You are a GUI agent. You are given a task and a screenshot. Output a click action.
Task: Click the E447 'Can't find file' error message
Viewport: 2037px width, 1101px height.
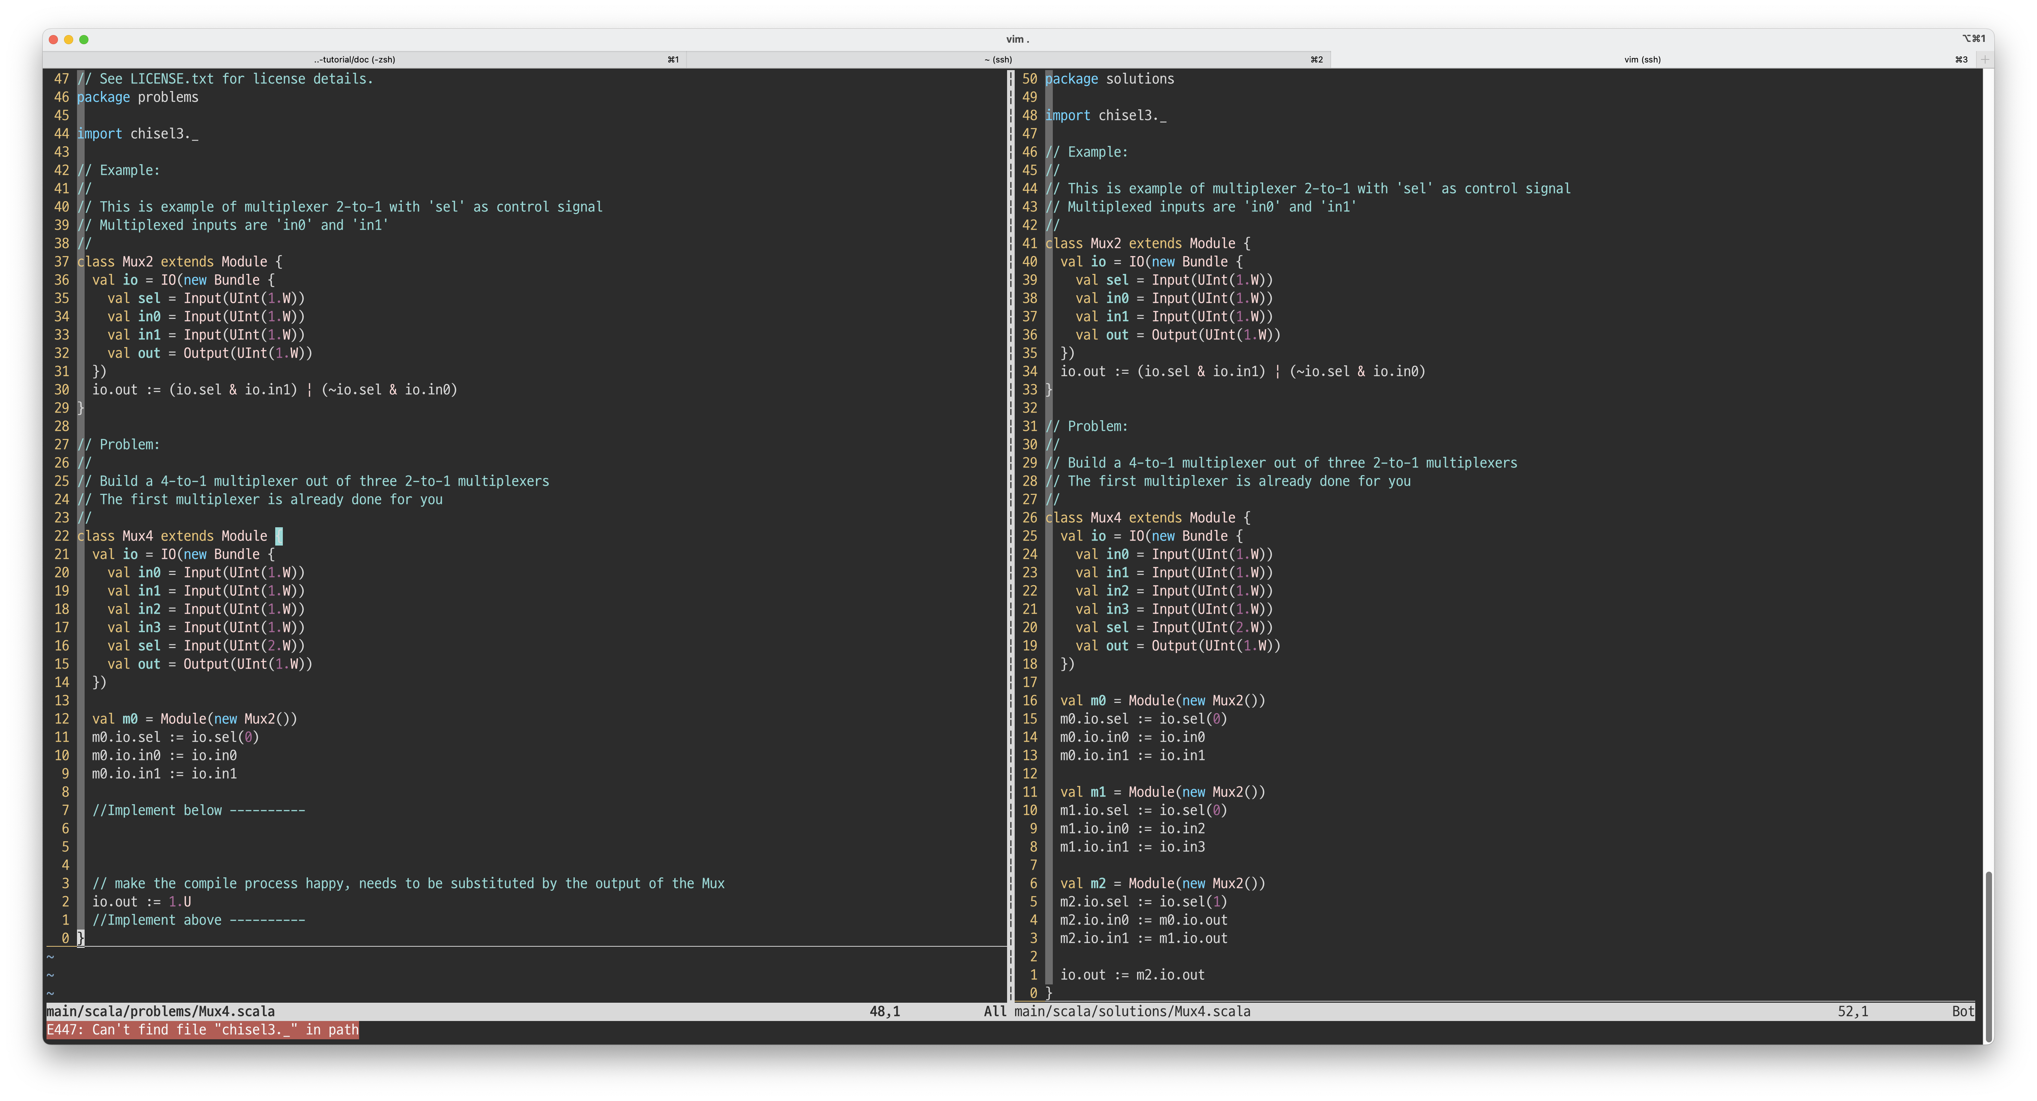click(202, 1030)
